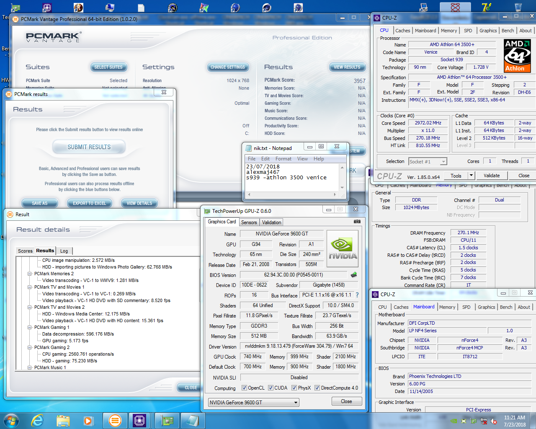Image resolution: width=536 pixels, height=429 pixels.
Task: Click AMD Athlon 64 logo in CPU-Z
Action: pos(518,56)
